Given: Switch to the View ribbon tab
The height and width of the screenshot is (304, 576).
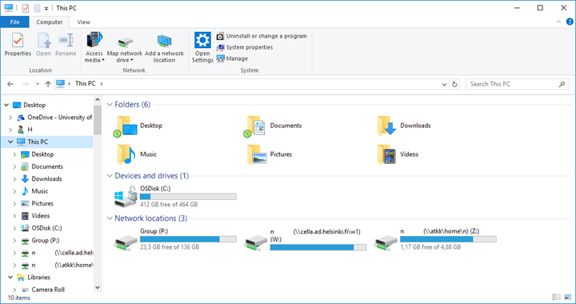Looking at the screenshot, I should 83,22.
